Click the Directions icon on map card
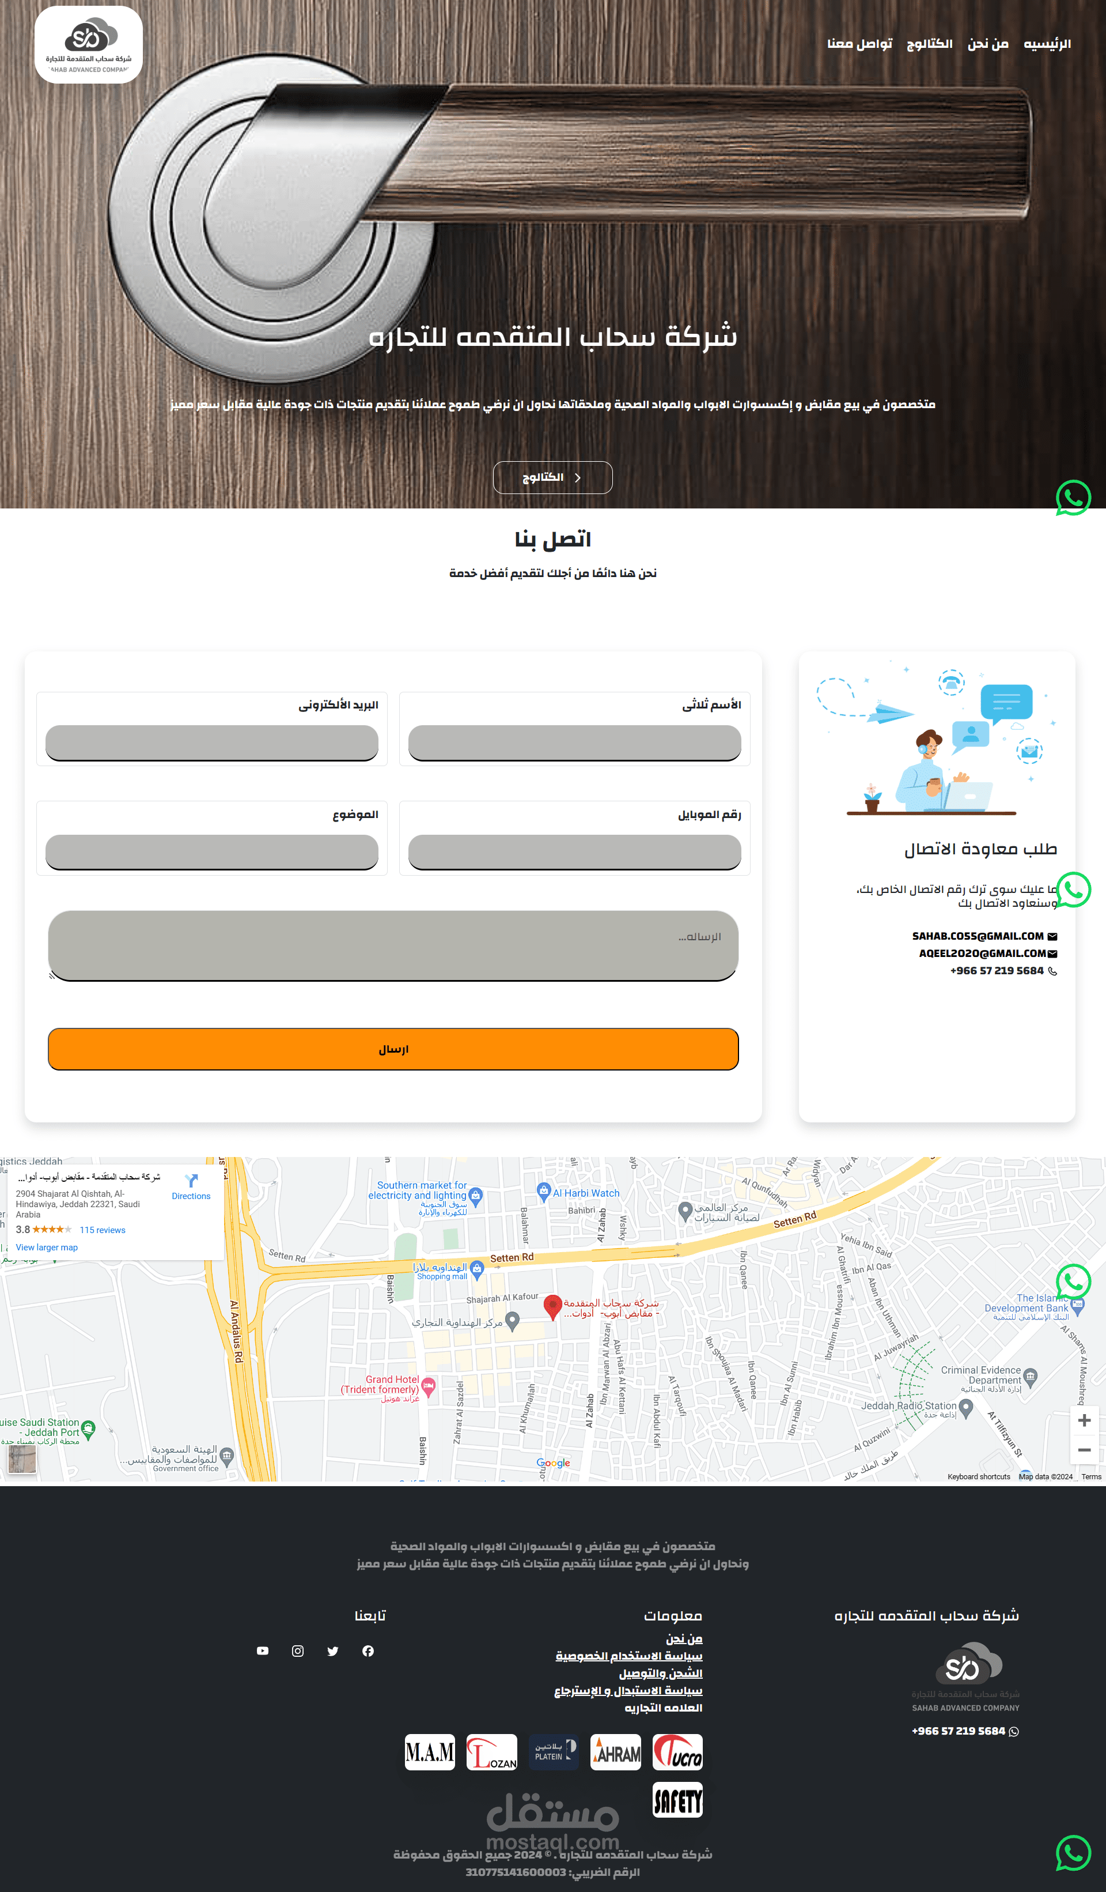 (191, 1181)
